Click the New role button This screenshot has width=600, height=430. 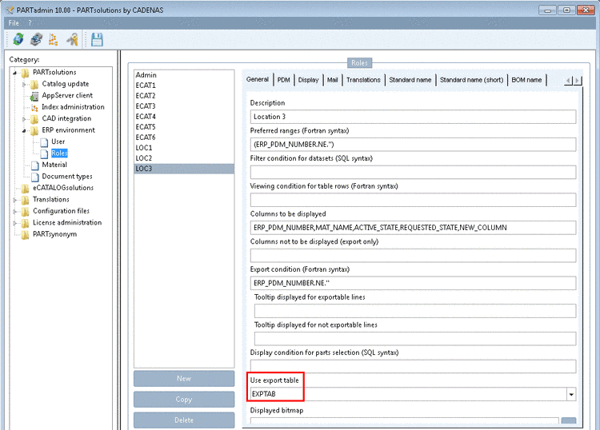(x=184, y=378)
